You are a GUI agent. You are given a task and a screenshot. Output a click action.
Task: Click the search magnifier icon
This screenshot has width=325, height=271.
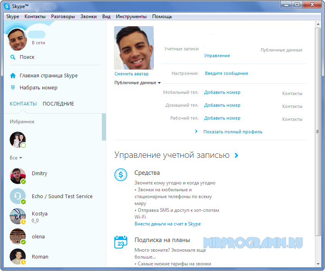click(13, 57)
